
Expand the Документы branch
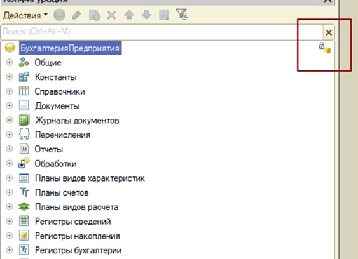pyautogui.click(x=10, y=105)
